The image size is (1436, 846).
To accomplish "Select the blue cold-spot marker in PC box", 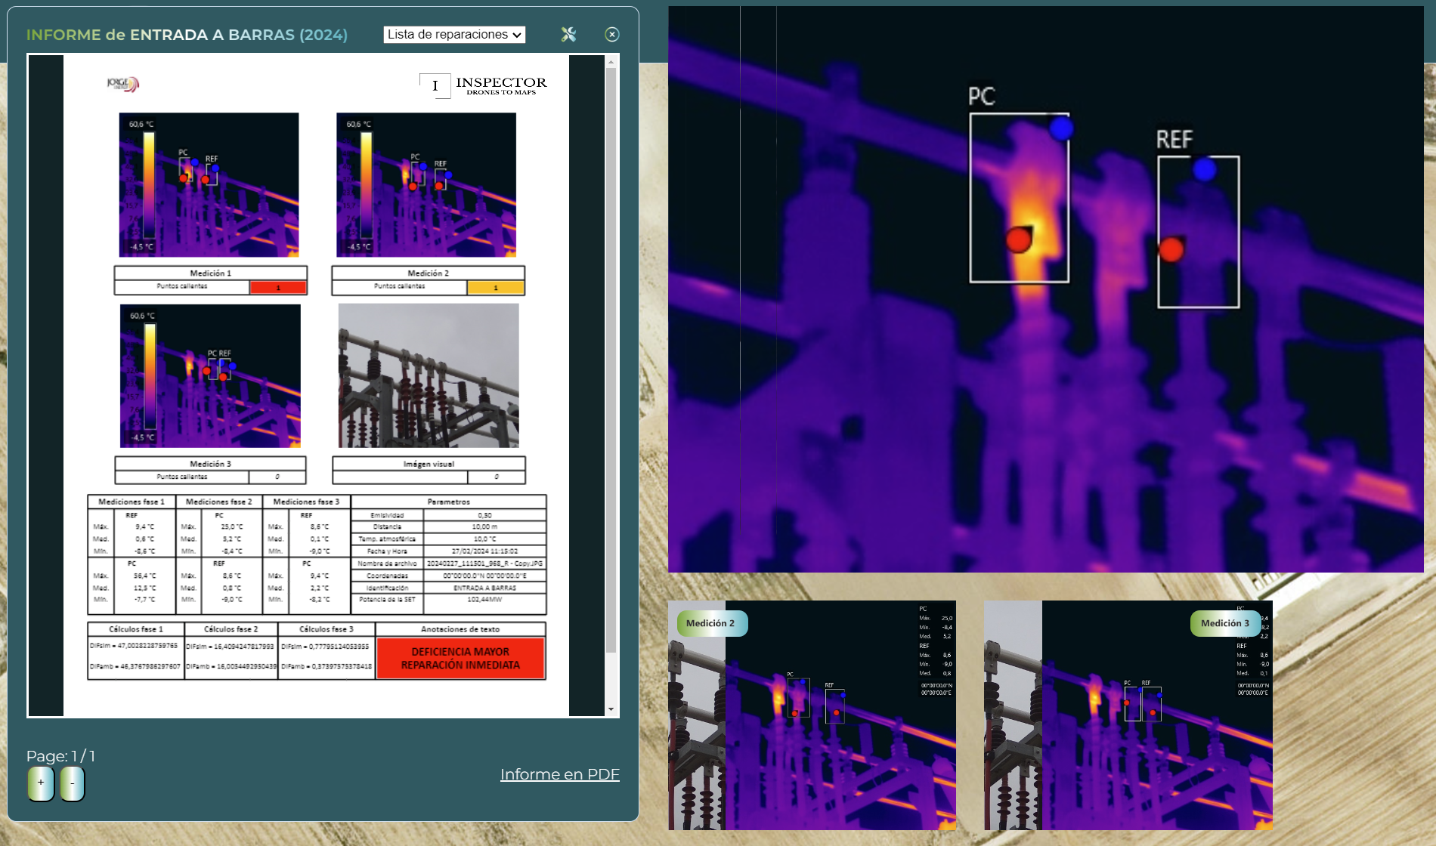I will coord(1061,128).
